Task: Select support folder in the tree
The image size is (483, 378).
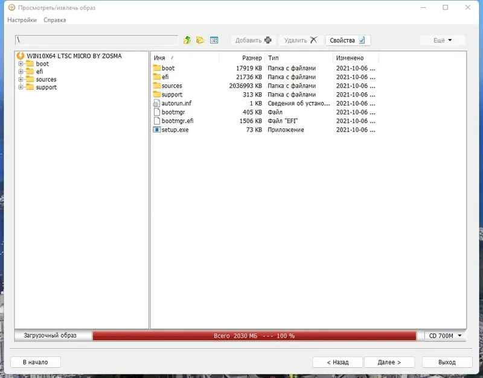Action: tap(46, 87)
